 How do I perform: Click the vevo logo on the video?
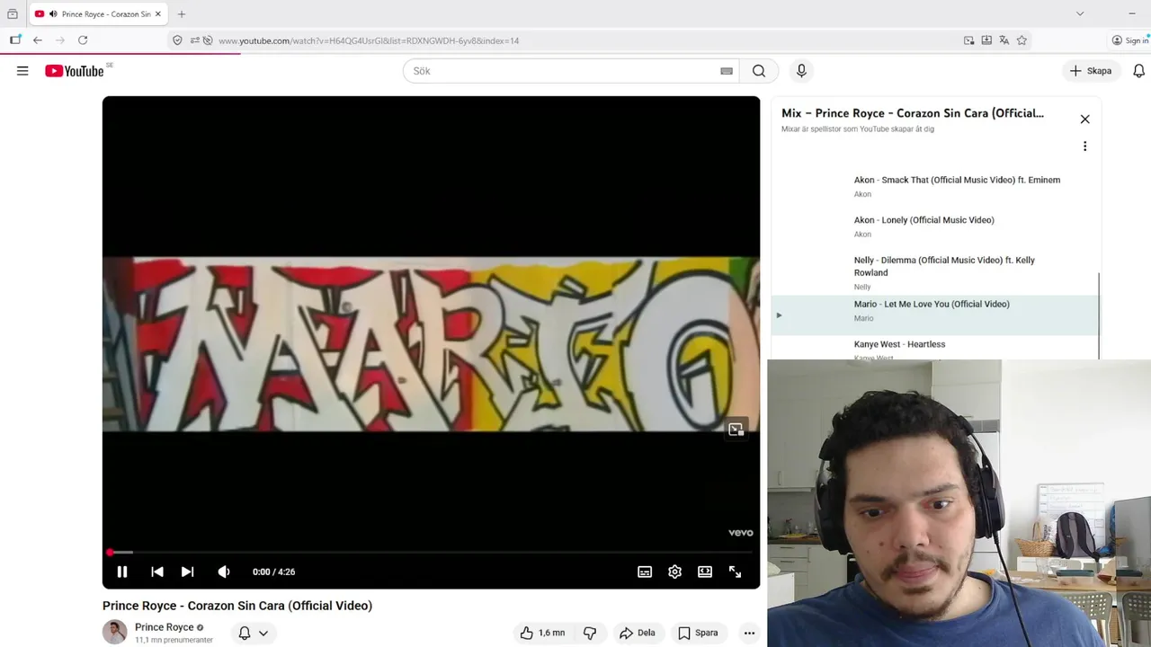click(x=740, y=533)
